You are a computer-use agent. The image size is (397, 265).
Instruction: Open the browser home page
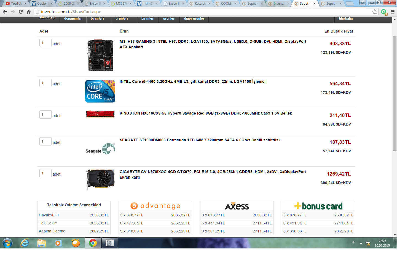click(29, 12)
